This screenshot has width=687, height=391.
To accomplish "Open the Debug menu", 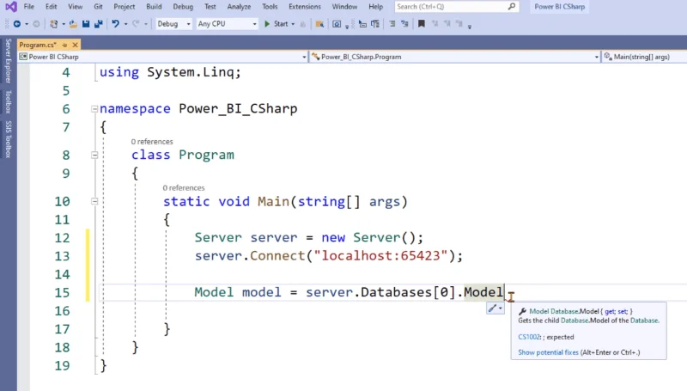I will (x=183, y=7).
